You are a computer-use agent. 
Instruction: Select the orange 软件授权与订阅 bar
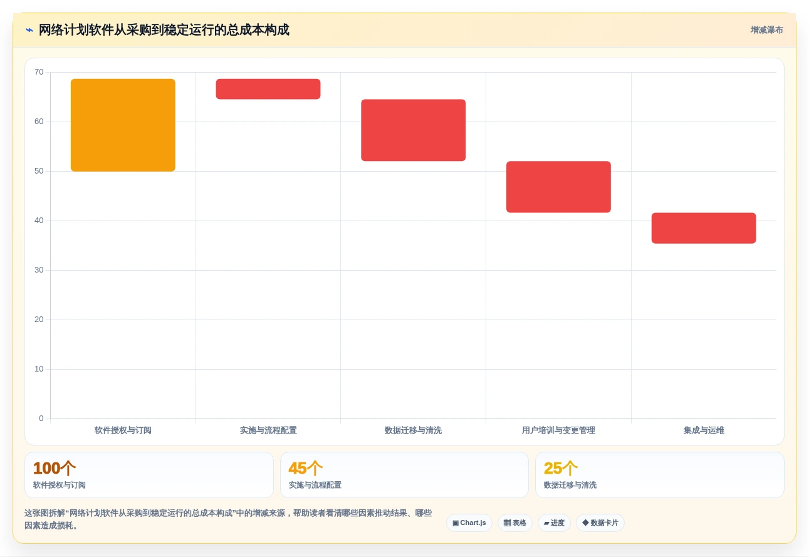pyautogui.click(x=123, y=125)
